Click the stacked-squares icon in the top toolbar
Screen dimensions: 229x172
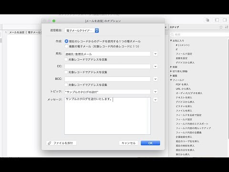pyautogui.click(x=207, y=20)
